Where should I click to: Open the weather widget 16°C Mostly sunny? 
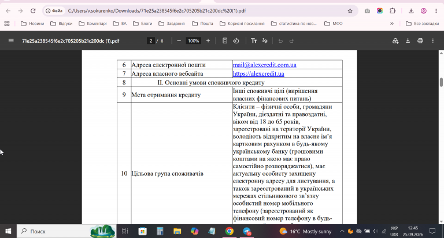point(305,231)
